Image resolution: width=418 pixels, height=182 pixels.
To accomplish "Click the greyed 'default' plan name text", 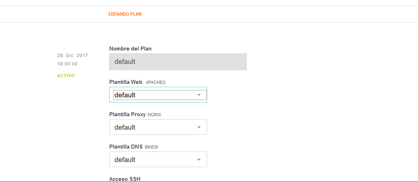I will click(125, 62).
